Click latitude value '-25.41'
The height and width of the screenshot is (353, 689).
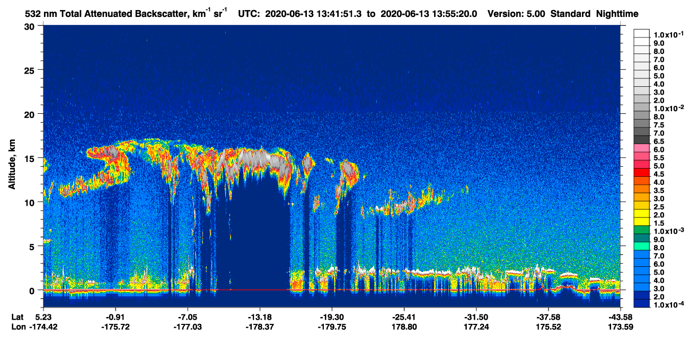click(404, 317)
